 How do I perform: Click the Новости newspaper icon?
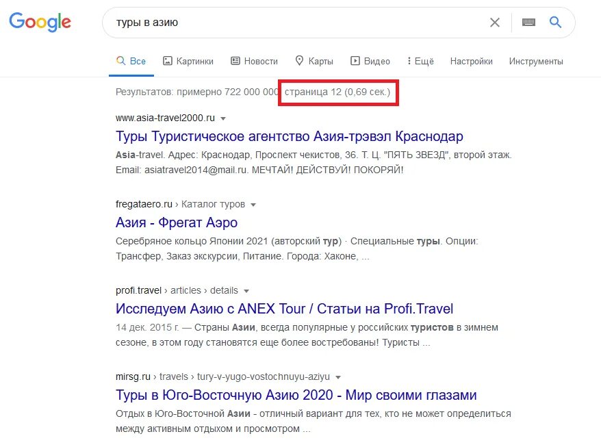(235, 61)
